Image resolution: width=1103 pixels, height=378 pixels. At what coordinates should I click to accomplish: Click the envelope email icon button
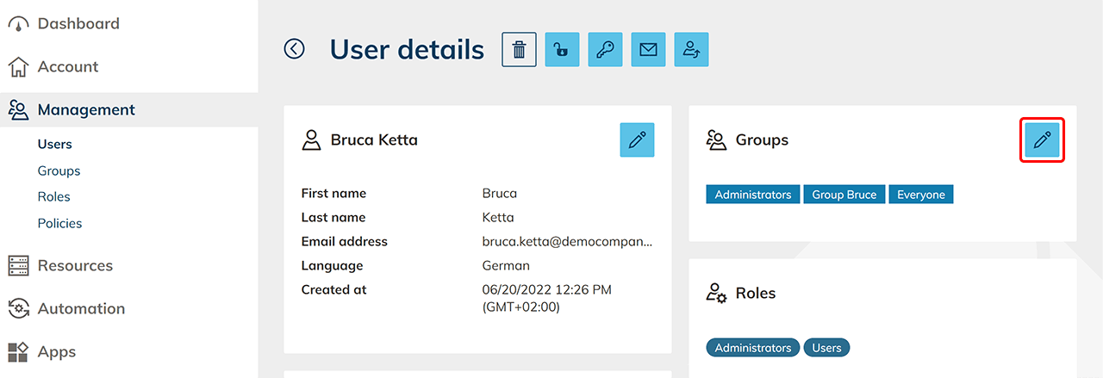[648, 50]
